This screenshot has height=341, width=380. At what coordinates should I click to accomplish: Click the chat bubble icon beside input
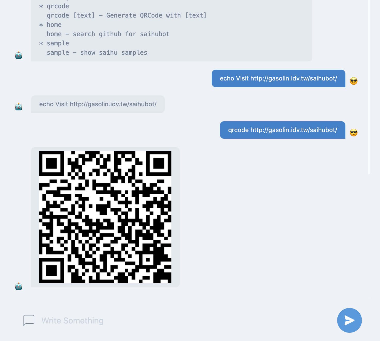click(29, 320)
